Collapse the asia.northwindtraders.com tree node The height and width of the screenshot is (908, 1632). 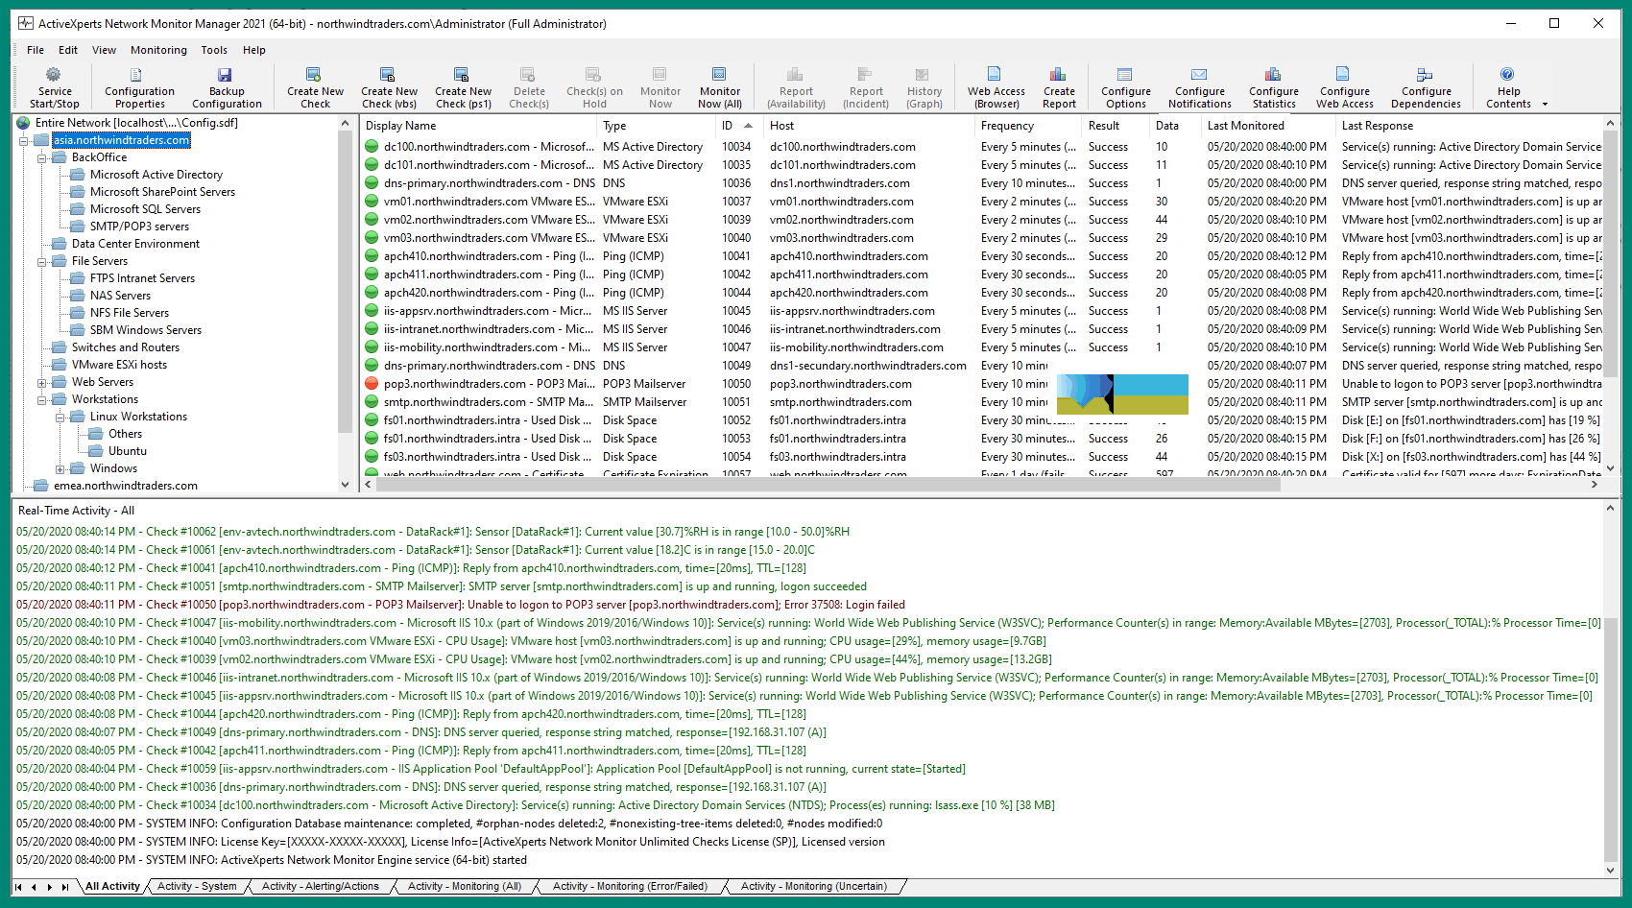(24, 140)
